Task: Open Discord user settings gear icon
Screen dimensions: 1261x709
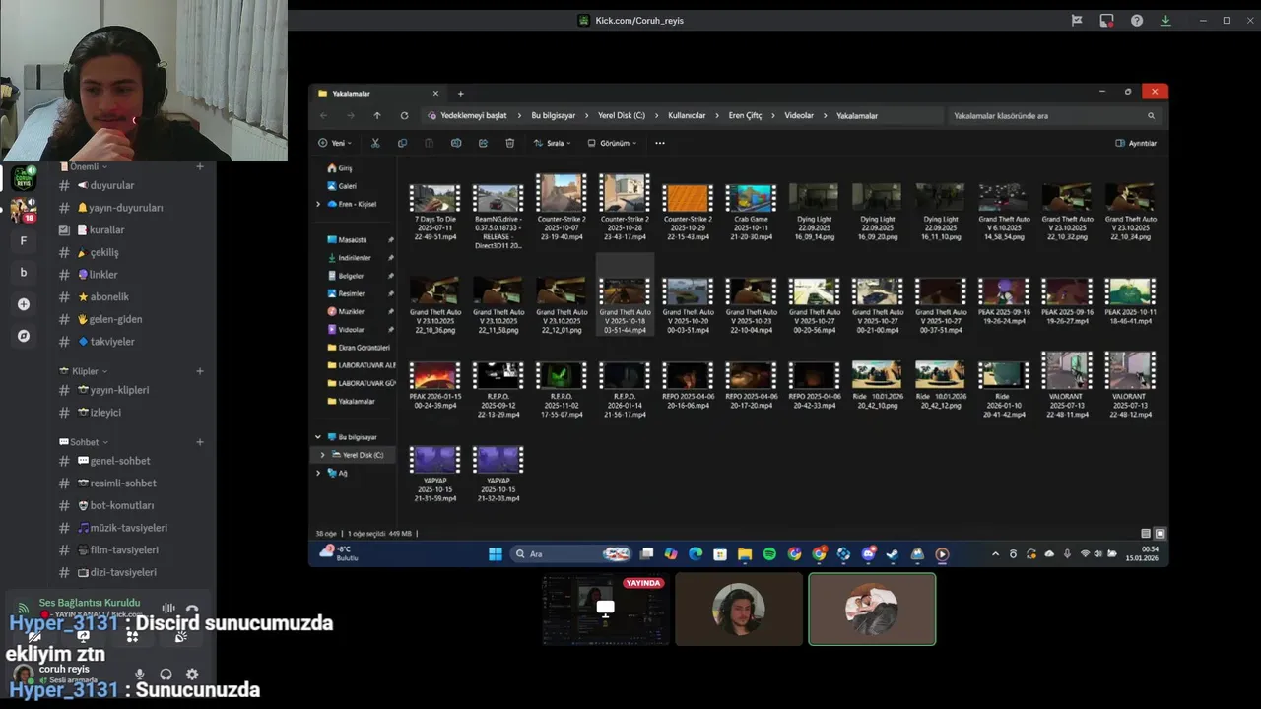Action: tap(192, 675)
